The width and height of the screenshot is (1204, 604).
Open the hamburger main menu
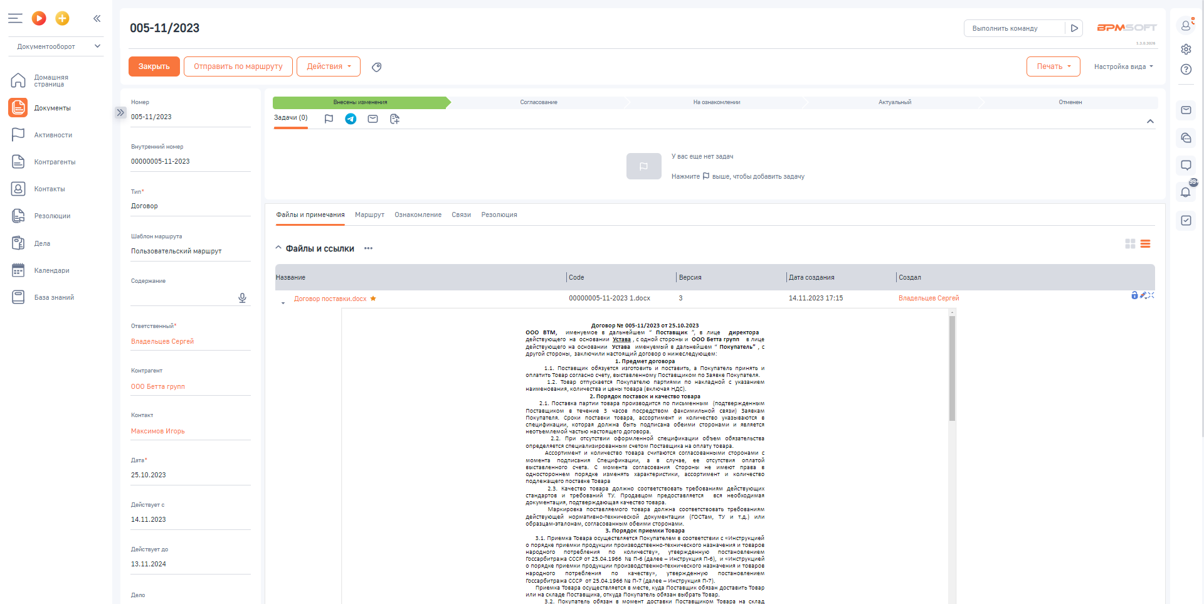(x=15, y=19)
